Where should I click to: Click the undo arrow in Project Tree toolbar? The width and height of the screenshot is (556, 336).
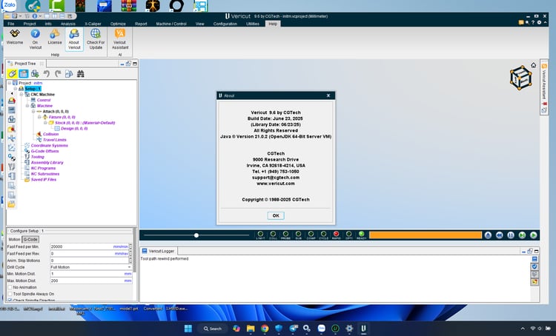[46, 74]
